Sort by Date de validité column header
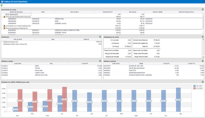The image size is (205, 118). tap(158, 12)
